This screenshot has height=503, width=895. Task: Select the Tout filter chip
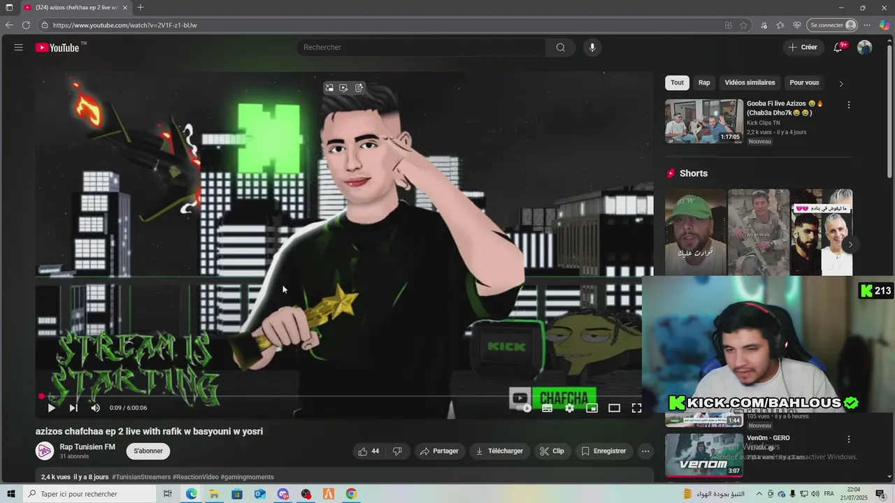677,82
